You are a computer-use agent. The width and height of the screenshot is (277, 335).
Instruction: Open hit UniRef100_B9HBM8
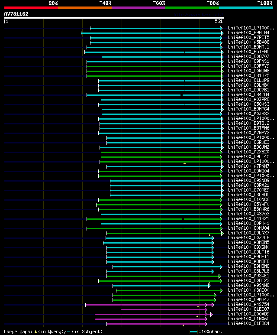pyautogui.click(x=248, y=266)
